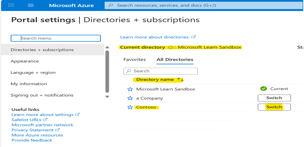Favorite the Contoso directory star
The height and width of the screenshot is (147, 304).
130,107
